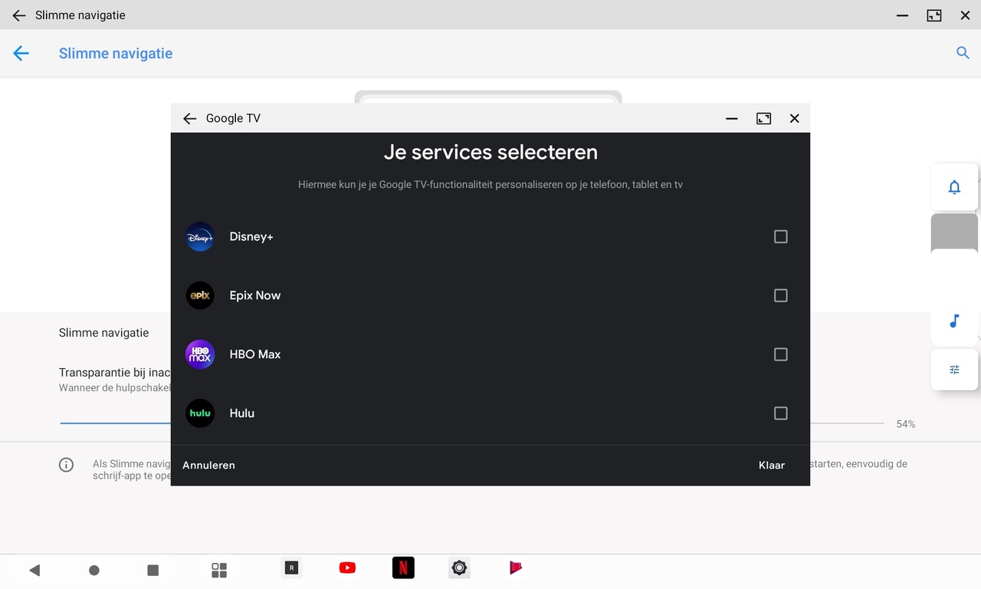Click the HBO Max logo icon
The height and width of the screenshot is (589, 981).
200,354
